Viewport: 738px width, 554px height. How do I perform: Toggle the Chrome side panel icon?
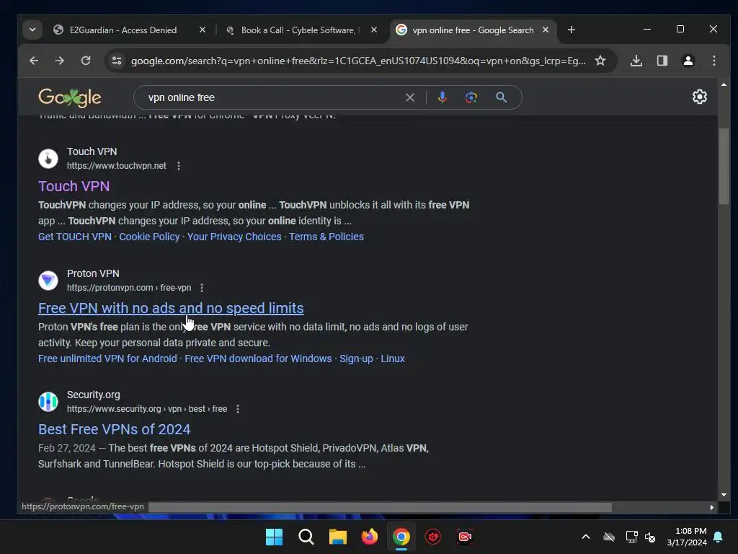662,61
